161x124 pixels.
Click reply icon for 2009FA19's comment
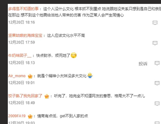[x=157, y=123]
